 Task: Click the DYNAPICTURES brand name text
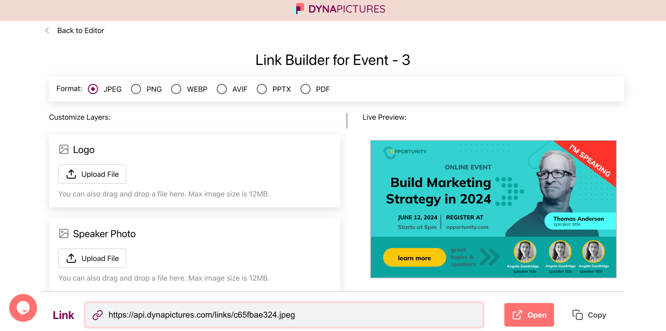(x=347, y=9)
